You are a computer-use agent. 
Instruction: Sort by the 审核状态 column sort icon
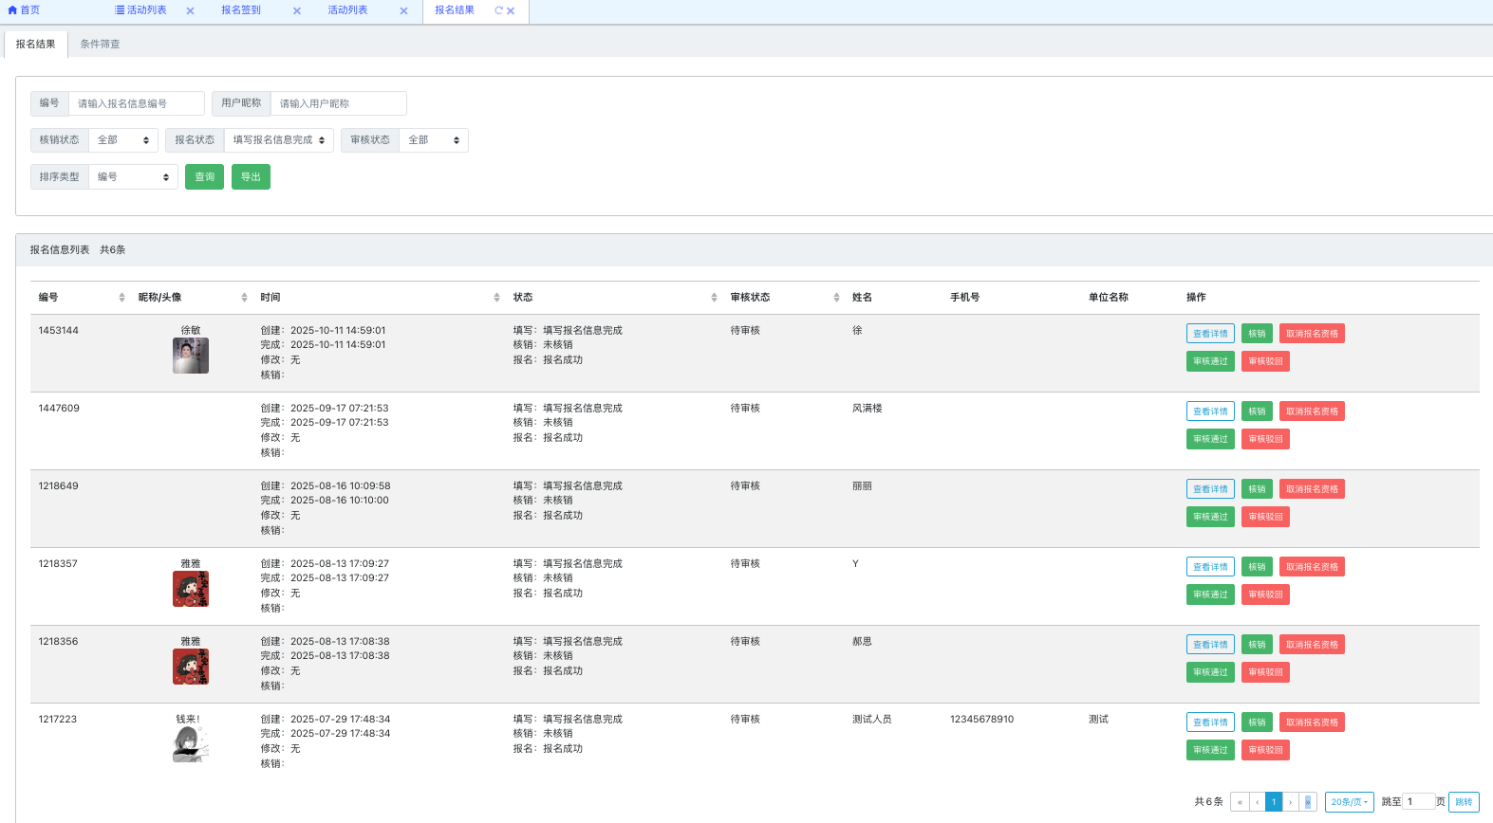[x=836, y=298]
